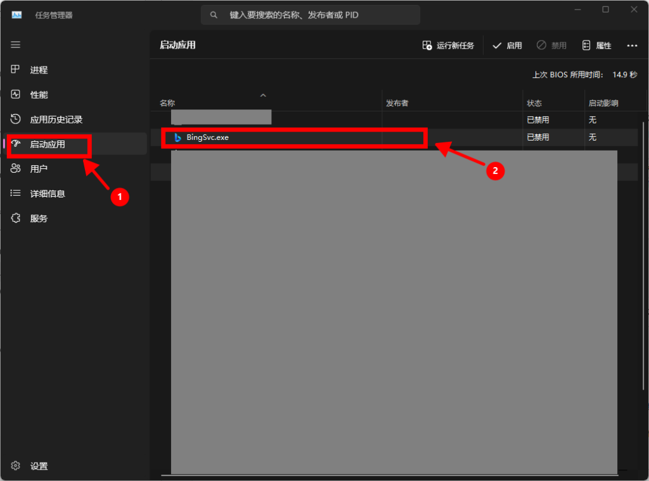Open 设置 (Settings) at the bottom of the sidebar
649x481 pixels.
(x=39, y=466)
